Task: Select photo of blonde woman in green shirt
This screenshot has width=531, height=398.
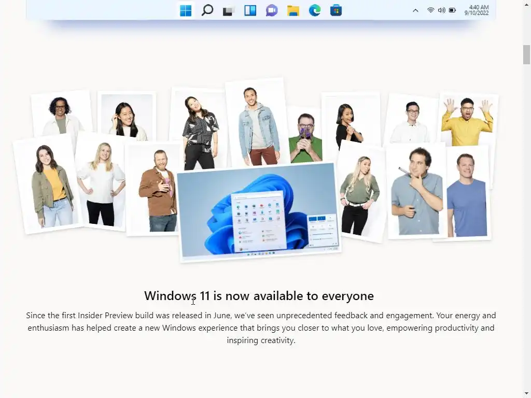Action: coord(360,192)
